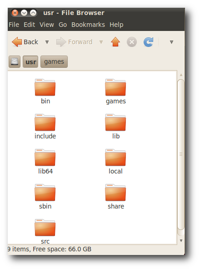Open the Bookmarks menu
Viewport: 200px width, 270px height.
(88, 25)
